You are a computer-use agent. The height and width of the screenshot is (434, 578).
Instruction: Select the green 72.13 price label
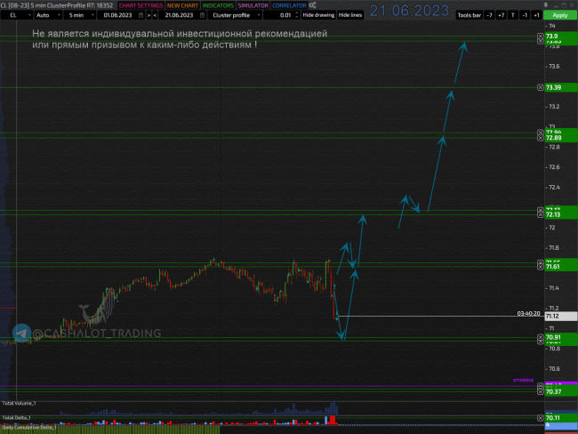[561, 214]
